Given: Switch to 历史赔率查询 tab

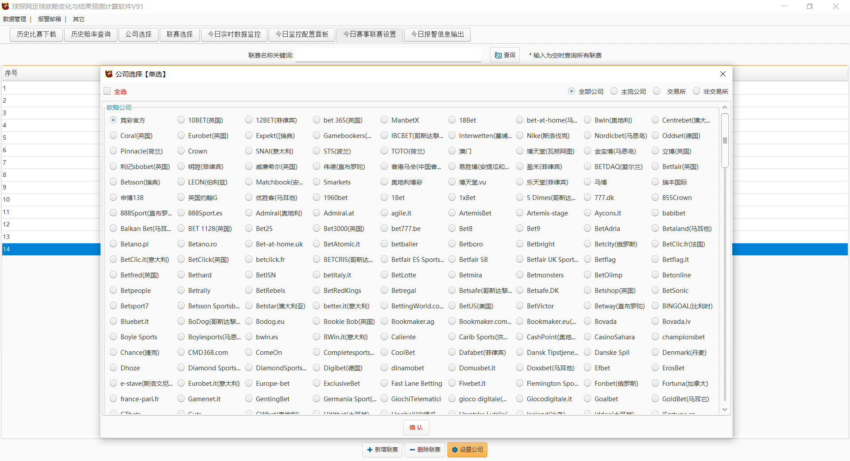Looking at the screenshot, I should pyautogui.click(x=91, y=35).
